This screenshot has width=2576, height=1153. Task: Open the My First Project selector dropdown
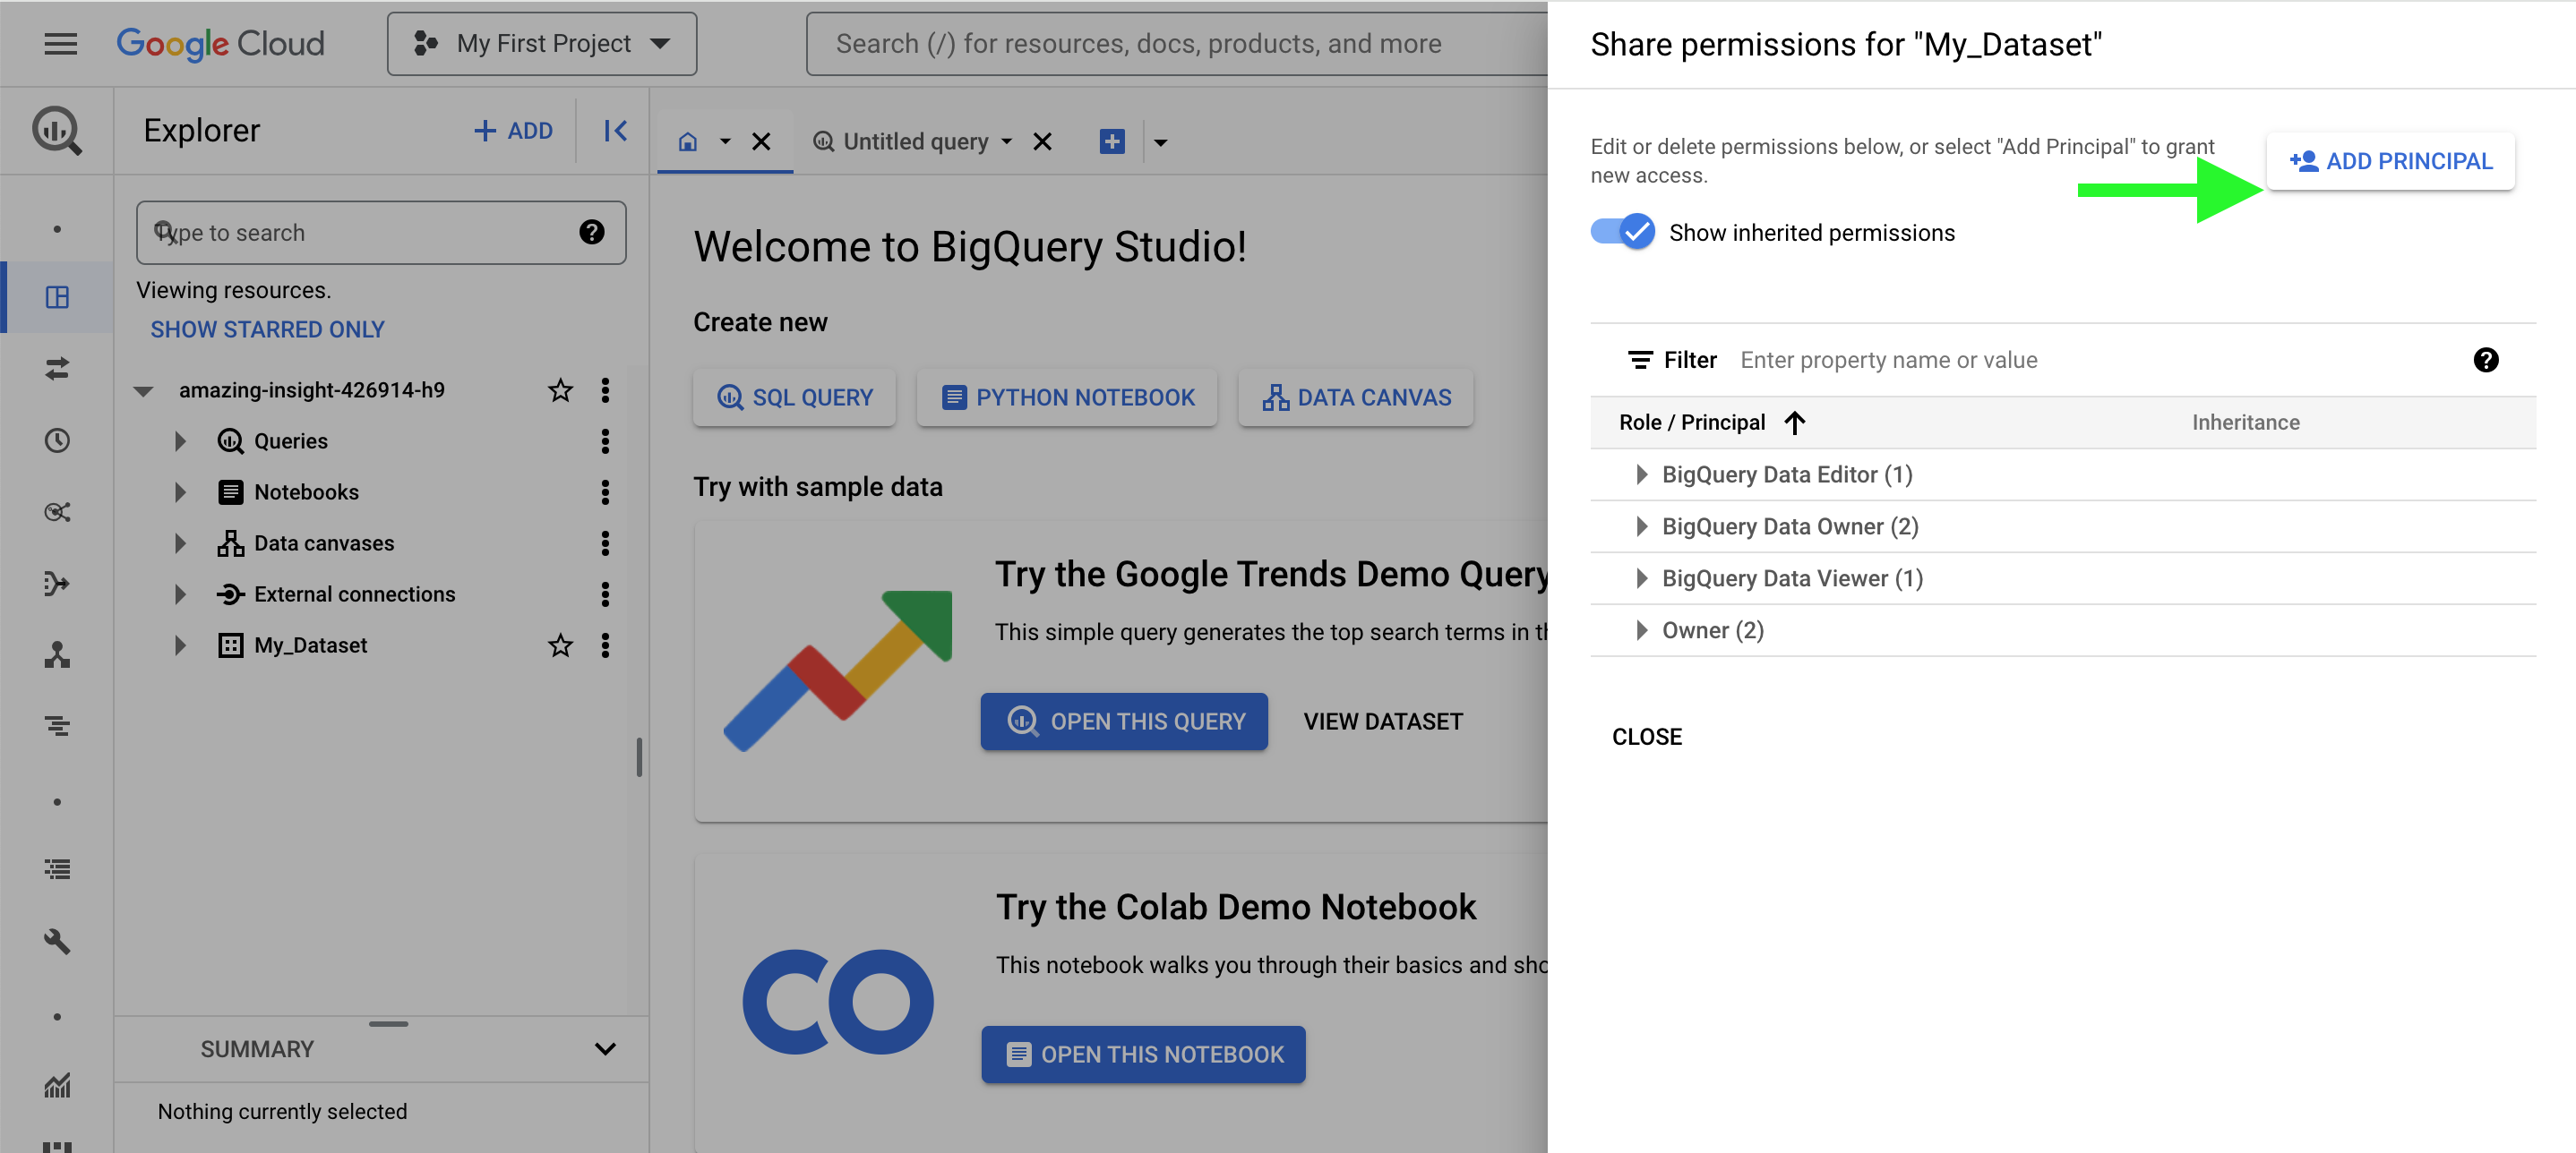pyautogui.click(x=542, y=44)
